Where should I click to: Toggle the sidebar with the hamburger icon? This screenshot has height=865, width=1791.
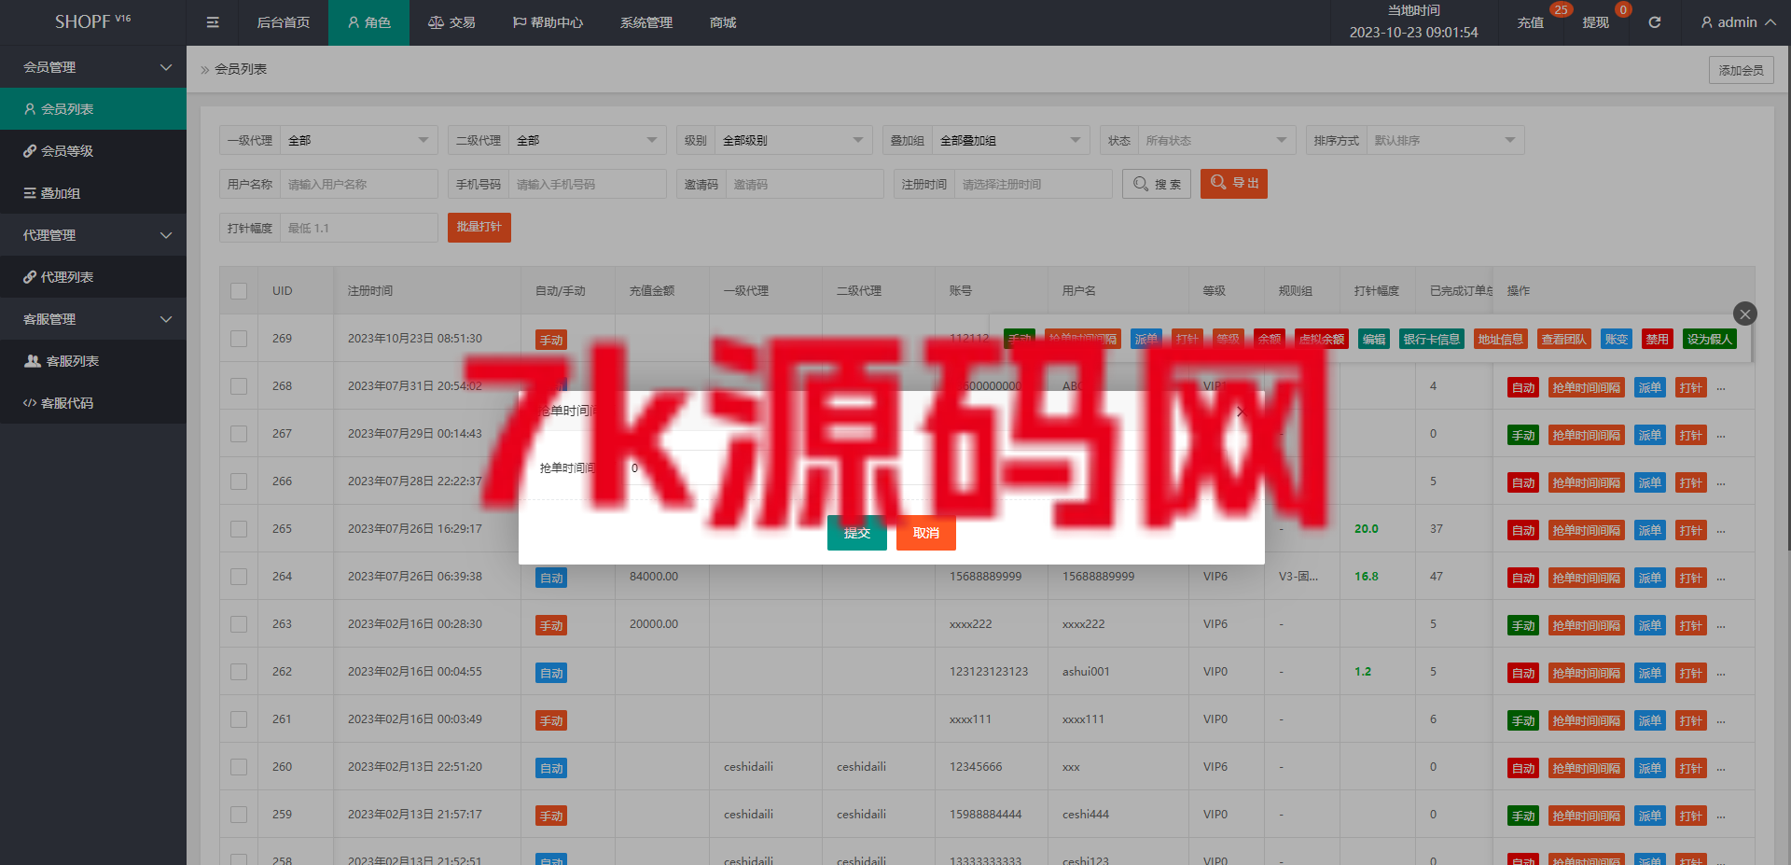pyautogui.click(x=213, y=22)
